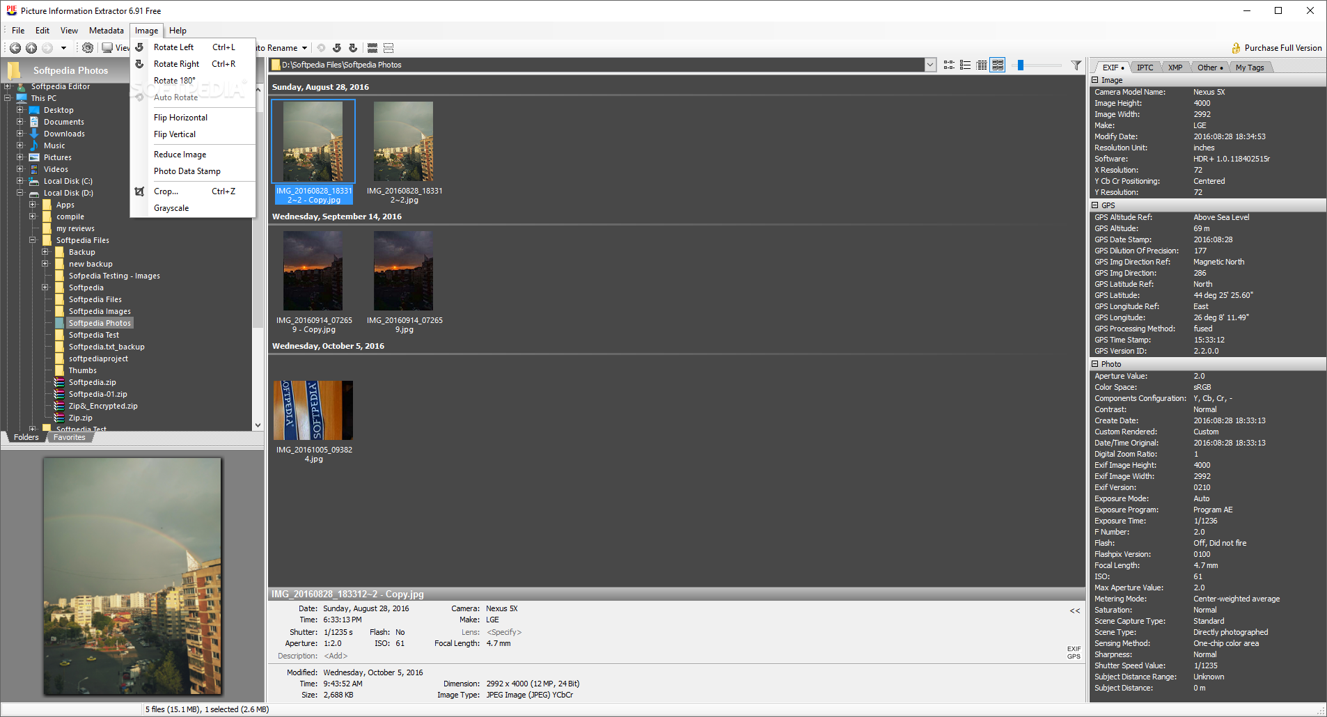Image resolution: width=1327 pixels, height=717 pixels.
Task: Collapse the Softpedia Files tree node
Action: [x=33, y=240]
